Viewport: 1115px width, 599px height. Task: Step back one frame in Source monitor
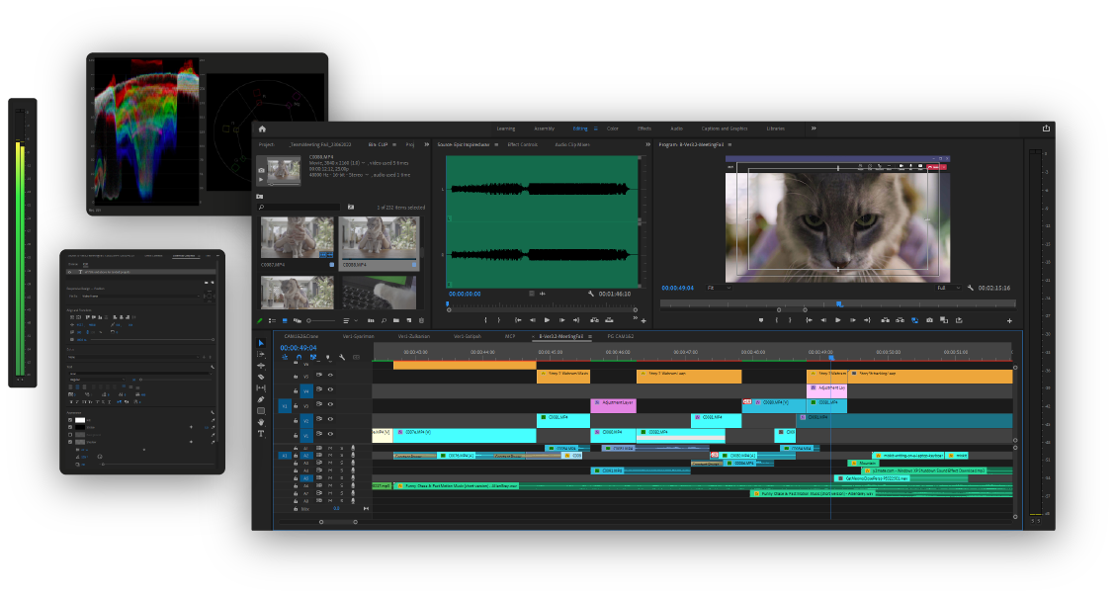[x=533, y=320]
